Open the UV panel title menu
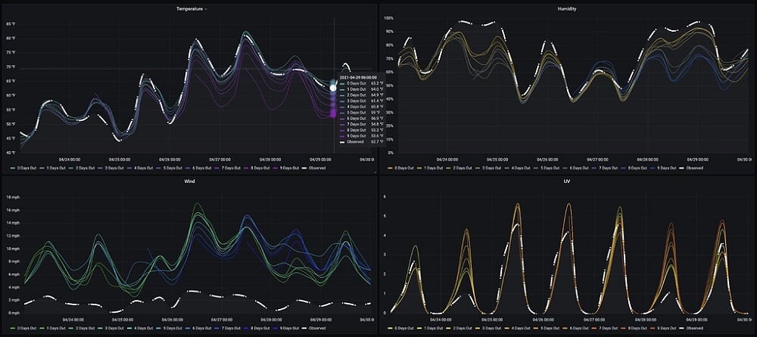This screenshot has width=757, height=337. [x=567, y=182]
